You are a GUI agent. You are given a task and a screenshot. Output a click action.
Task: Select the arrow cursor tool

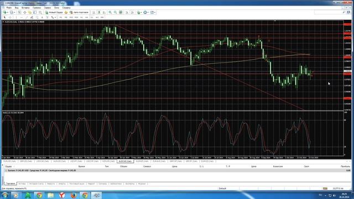point(4,17)
